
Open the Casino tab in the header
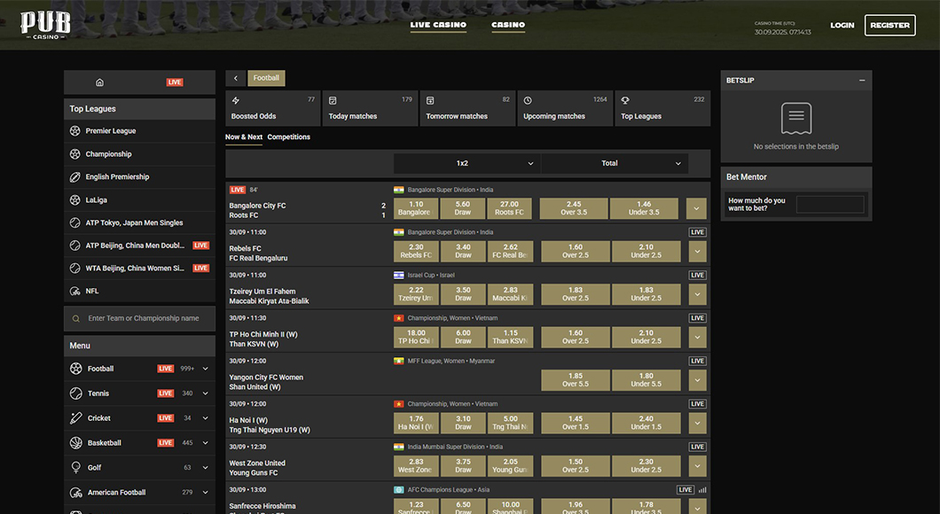tap(507, 25)
